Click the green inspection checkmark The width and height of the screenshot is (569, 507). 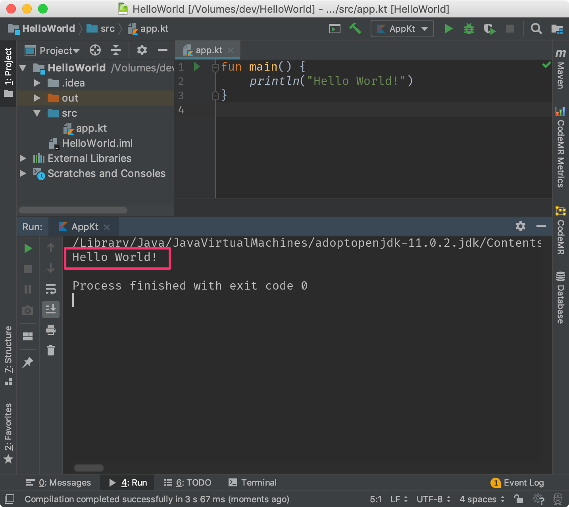click(546, 64)
